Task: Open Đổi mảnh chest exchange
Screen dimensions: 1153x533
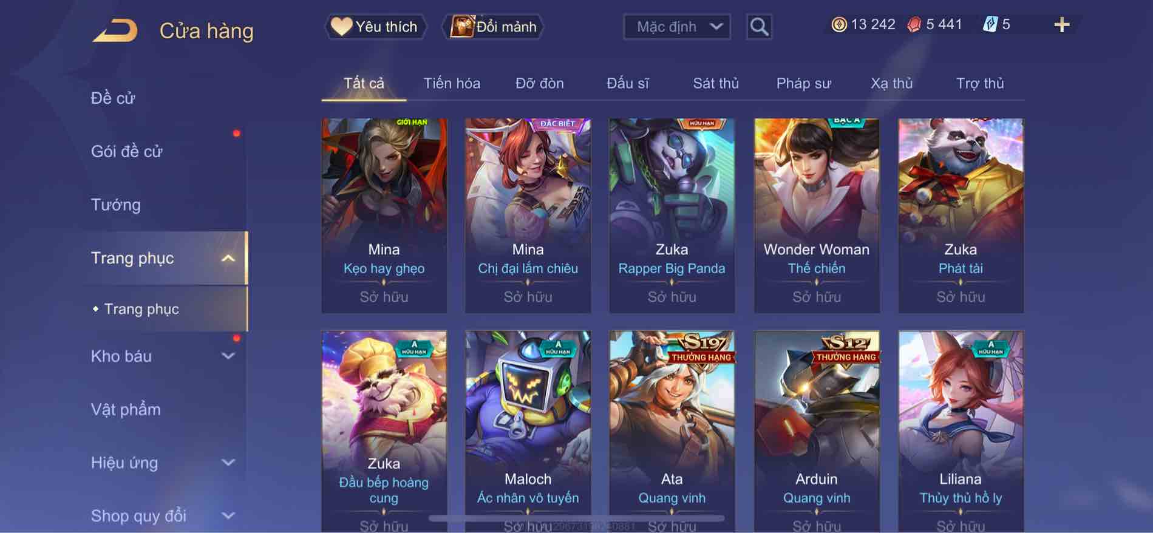Action: [x=493, y=27]
